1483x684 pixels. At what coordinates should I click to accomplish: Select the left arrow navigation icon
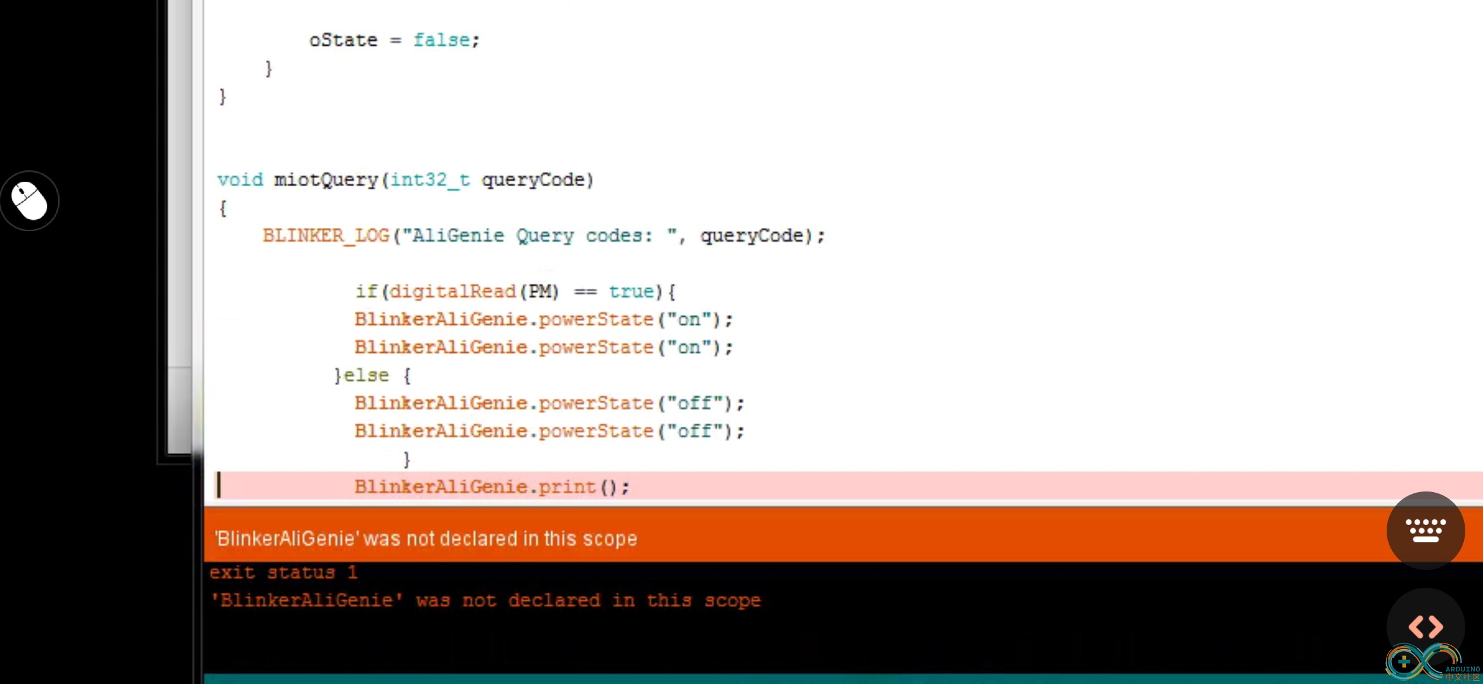[x=1419, y=626]
